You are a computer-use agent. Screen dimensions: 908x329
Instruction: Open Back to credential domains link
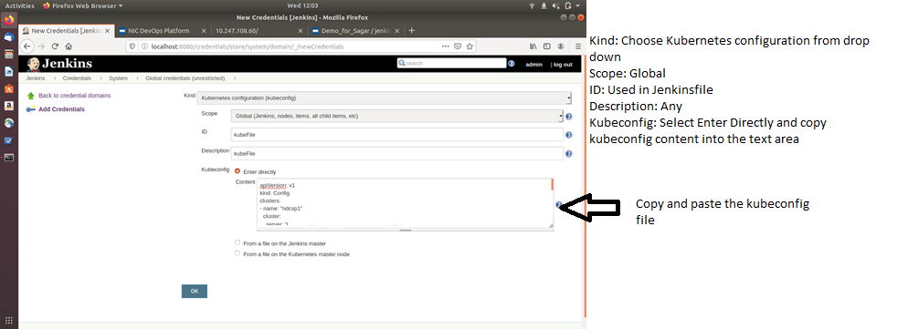pyautogui.click(x=74, y=96)
